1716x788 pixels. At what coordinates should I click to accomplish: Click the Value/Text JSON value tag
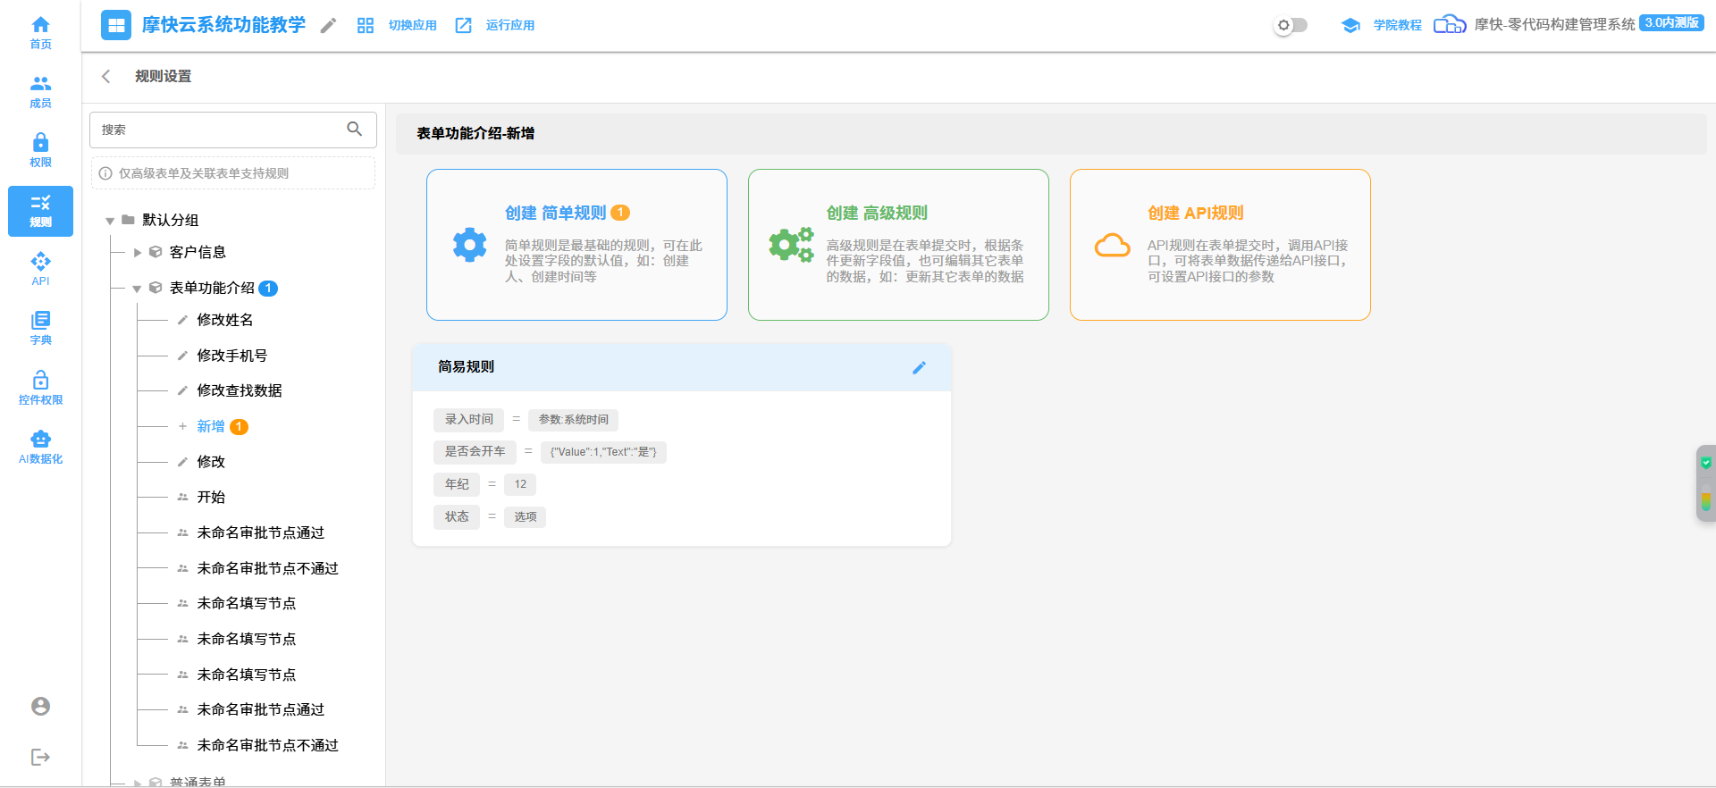click(x=603, y=452)
